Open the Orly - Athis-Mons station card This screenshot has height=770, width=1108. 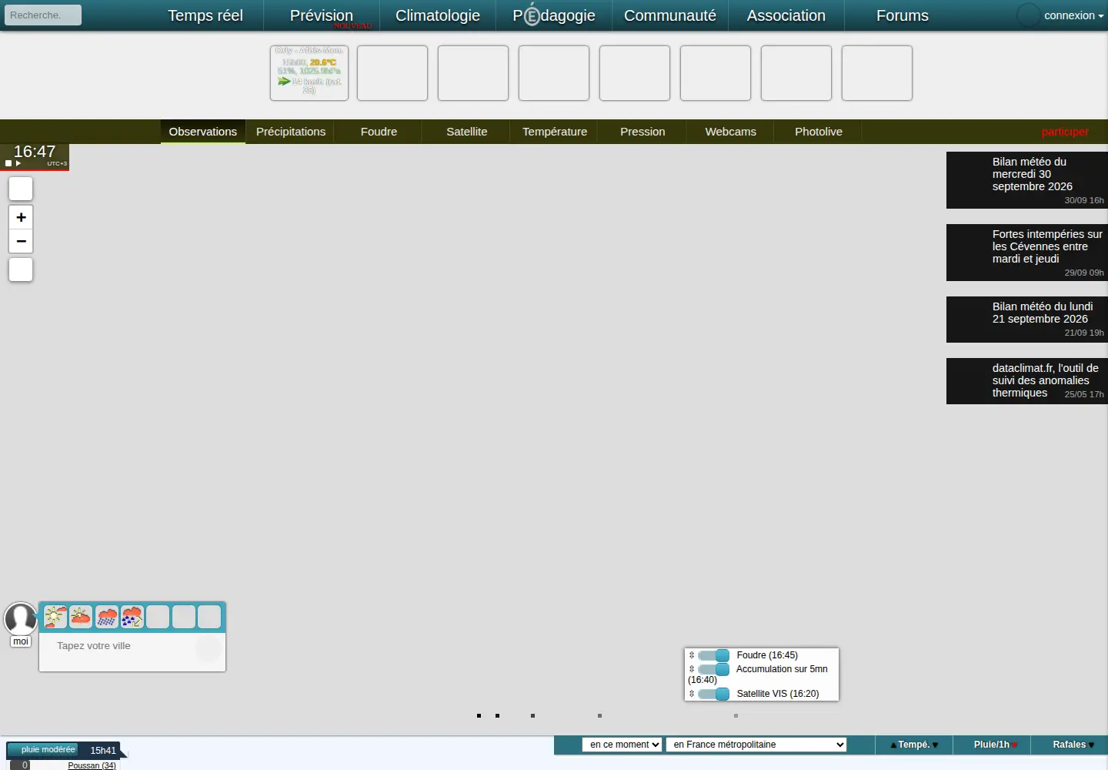point(309,73)
